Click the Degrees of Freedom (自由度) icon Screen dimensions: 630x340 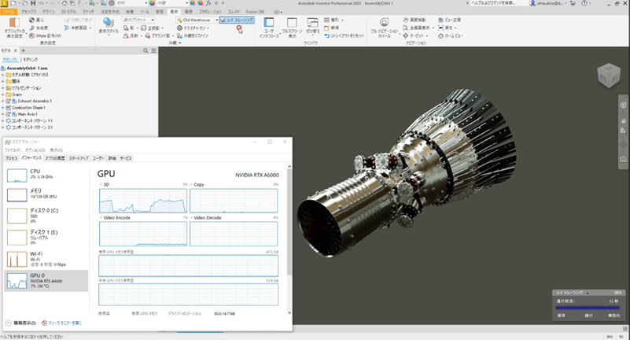pos(31,28)
